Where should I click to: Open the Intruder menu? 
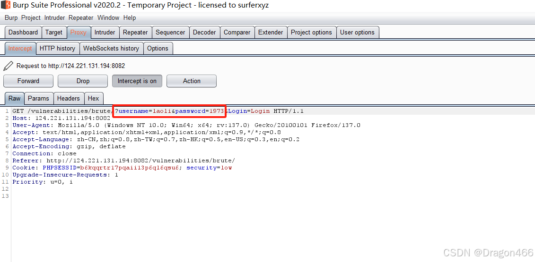tap(54, 18)
